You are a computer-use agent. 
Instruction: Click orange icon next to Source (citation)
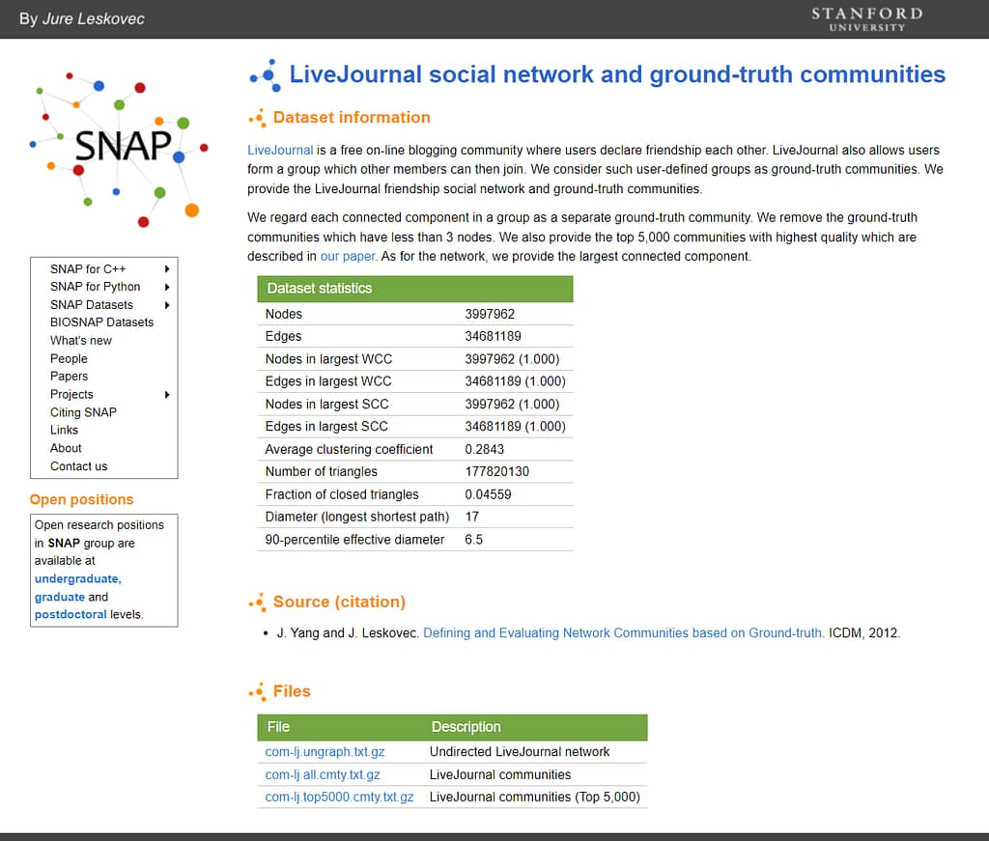coord(257,603)
